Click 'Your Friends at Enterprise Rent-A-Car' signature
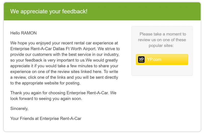204x134 pixels. [x=46, y=118]
